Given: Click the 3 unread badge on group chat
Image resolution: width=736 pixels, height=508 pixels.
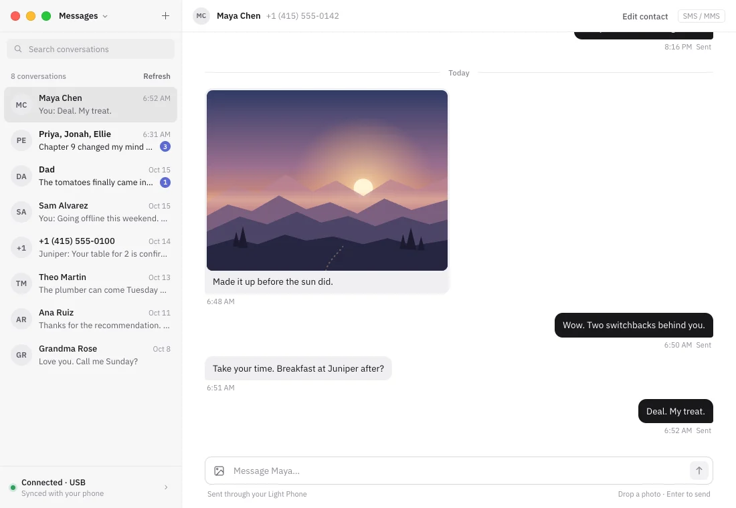Looking at the screenshot, I should (165, 147).
